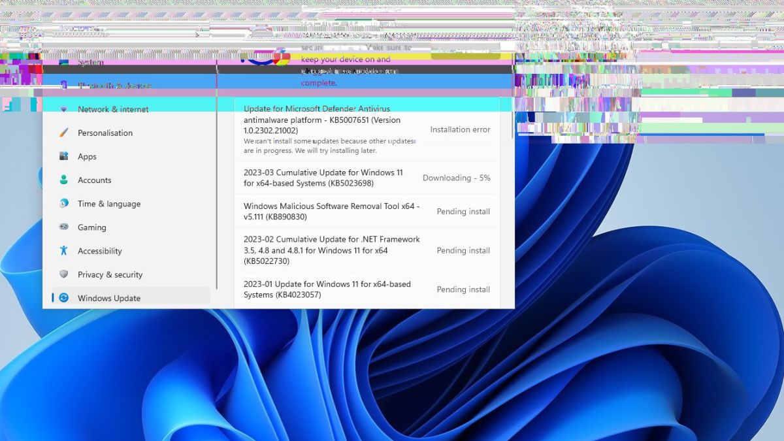Click Pending install next to KB4023057
This screenshot has height=441, width=784.
click(x=463, y=289)
